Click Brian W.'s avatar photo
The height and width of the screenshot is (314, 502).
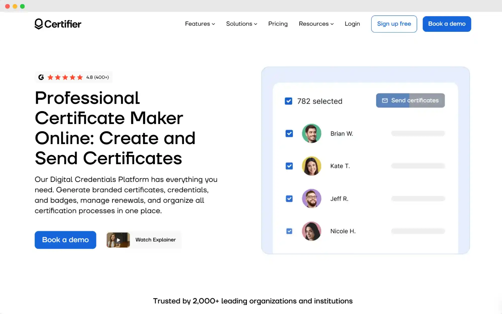click(x=311, y=133)
